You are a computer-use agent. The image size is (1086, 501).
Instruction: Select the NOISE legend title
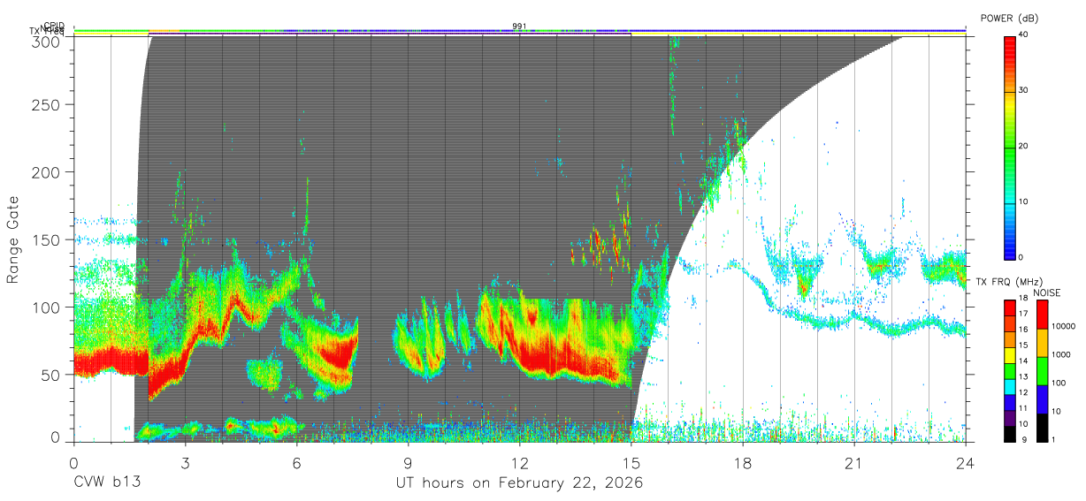(1048, 292)
